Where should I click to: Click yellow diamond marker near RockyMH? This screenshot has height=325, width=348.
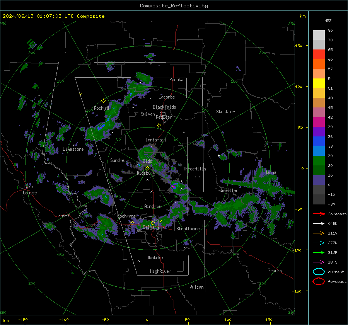click(103, 101)
